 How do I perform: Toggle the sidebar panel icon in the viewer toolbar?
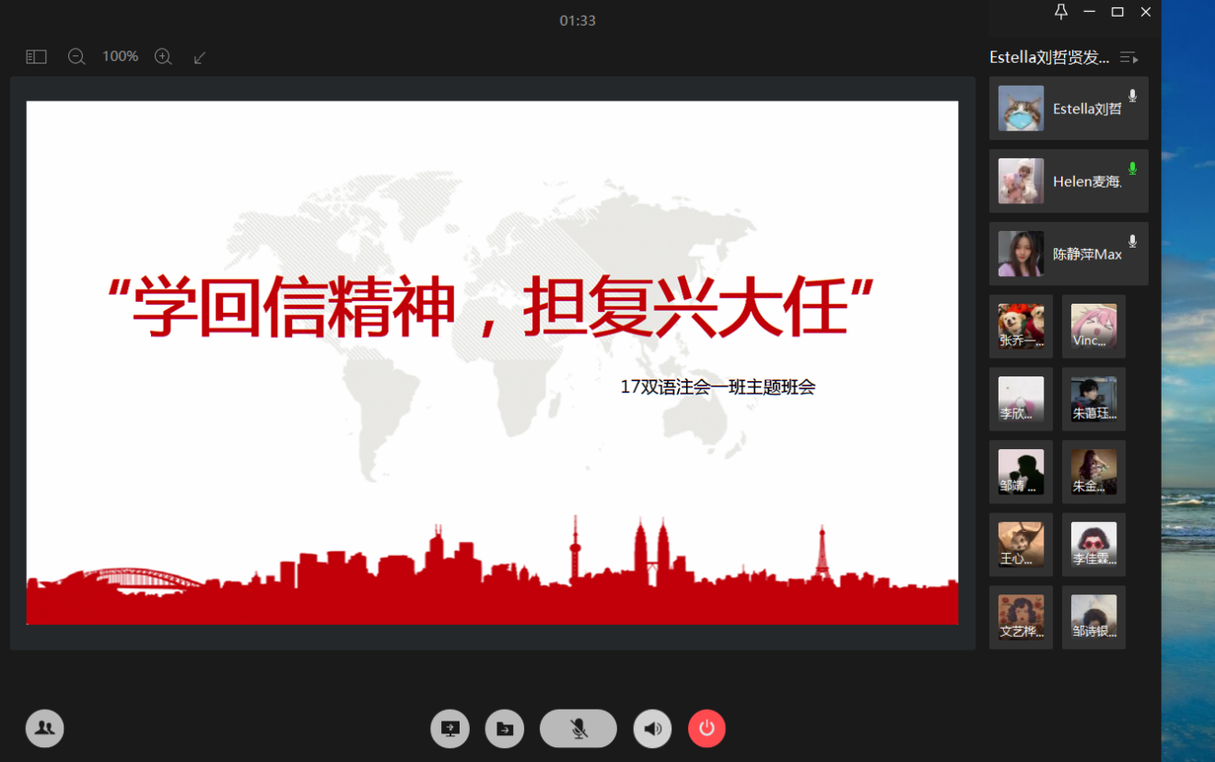36,57
